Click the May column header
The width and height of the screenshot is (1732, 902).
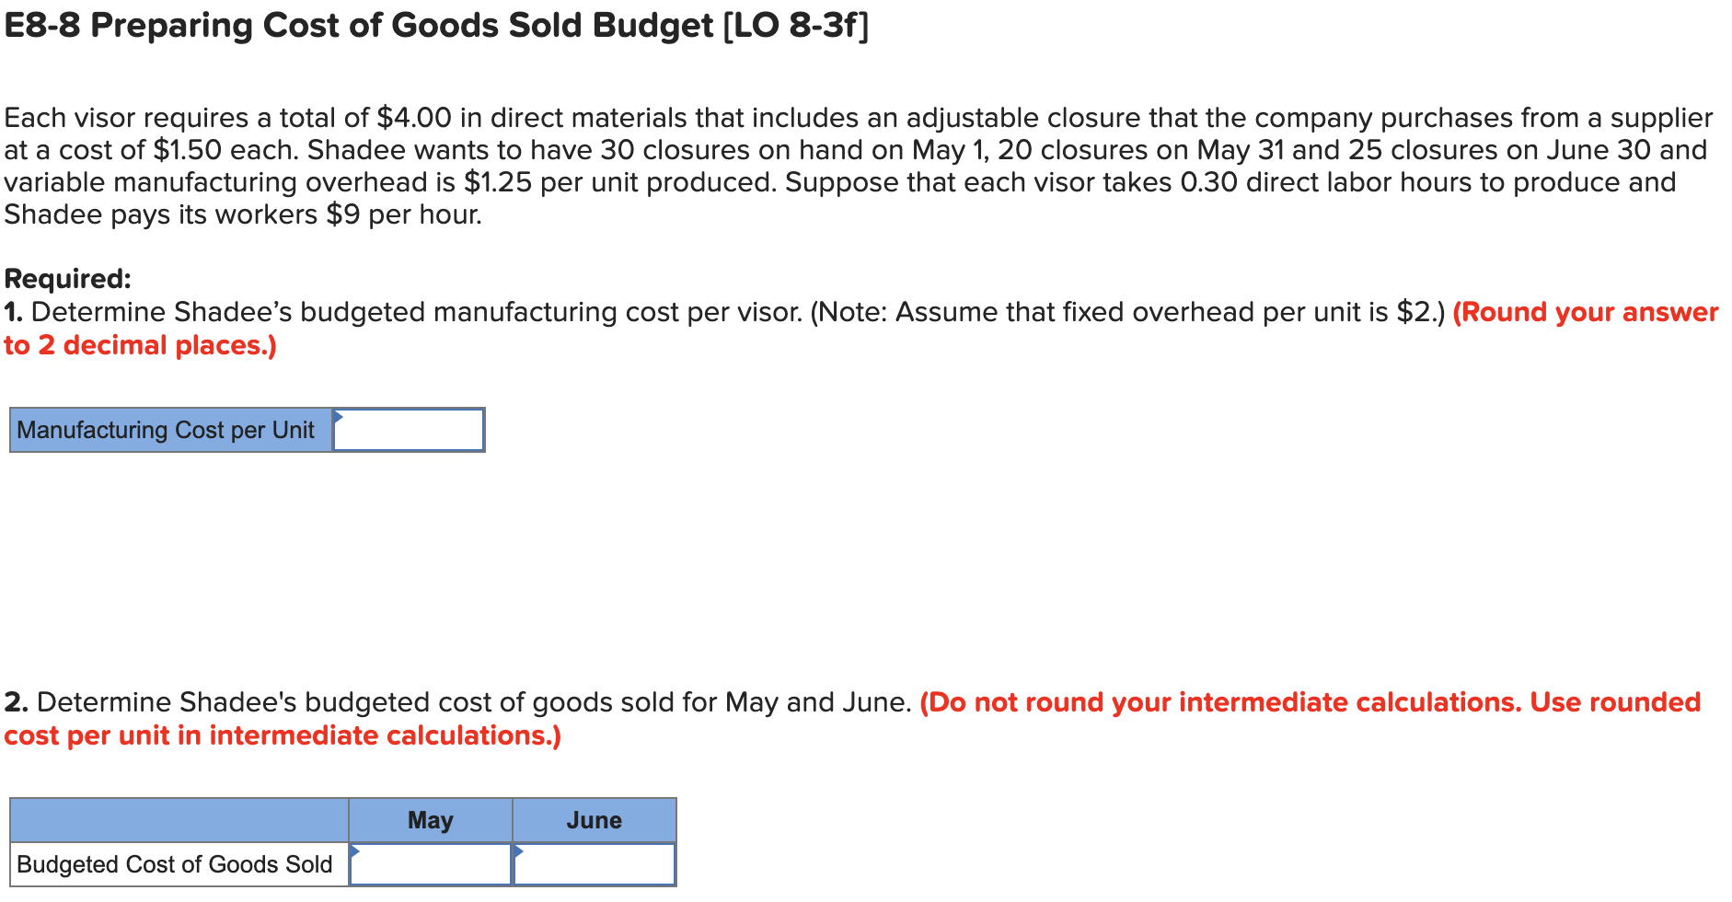430,819
